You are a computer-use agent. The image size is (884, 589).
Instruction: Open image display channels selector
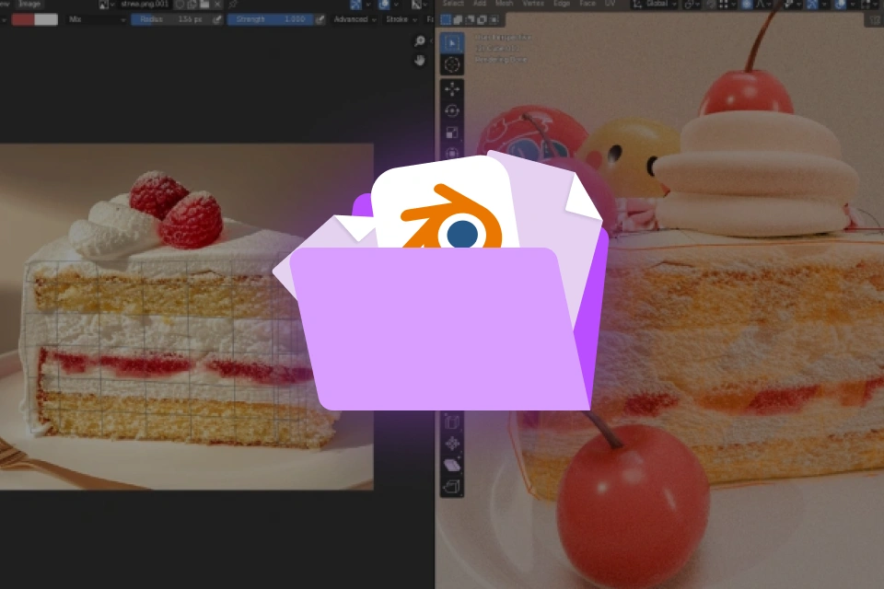tap(418, 5)
